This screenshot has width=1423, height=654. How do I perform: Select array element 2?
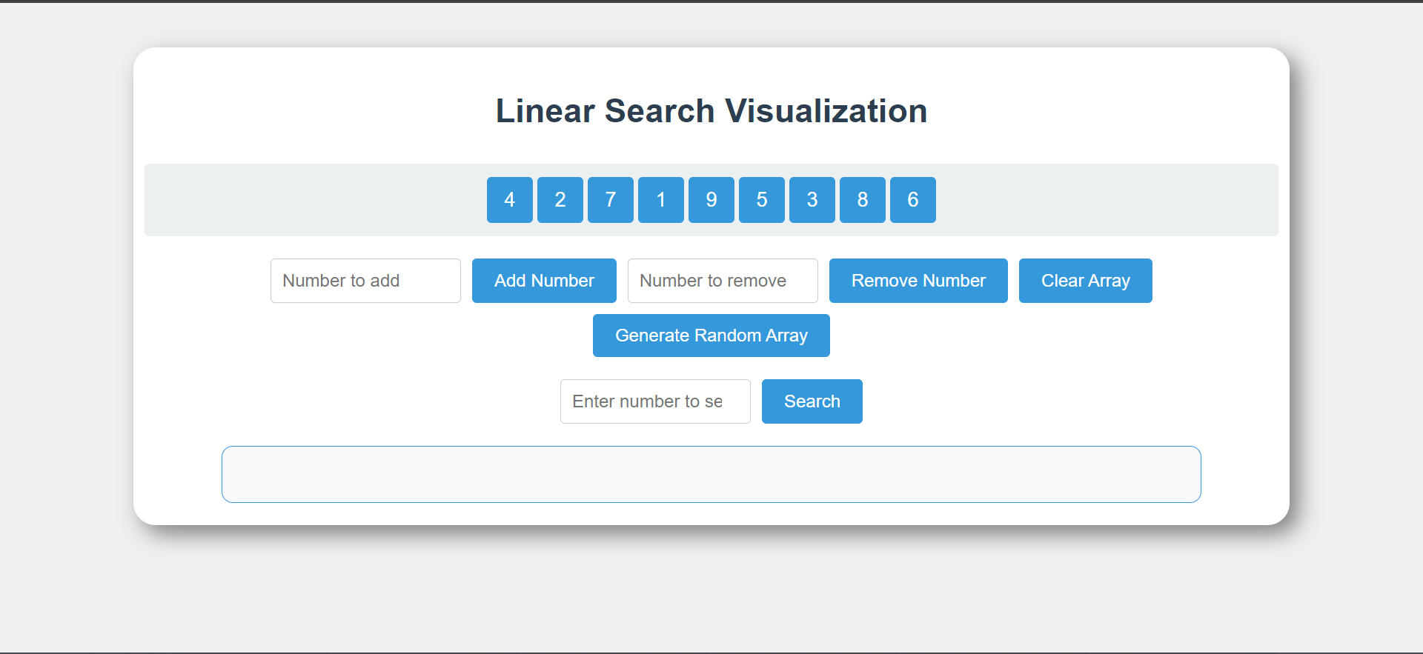tap(560, 200)
